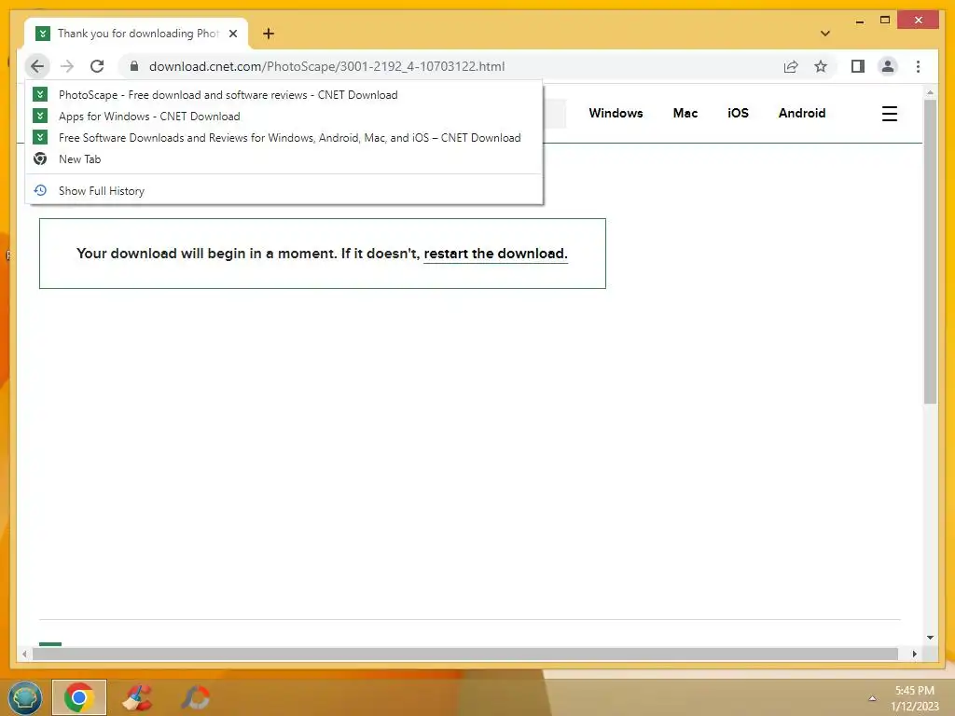Select Apps for Windows history entry
The height and width of the screenshot is (716, 955).
coord(284,117)
